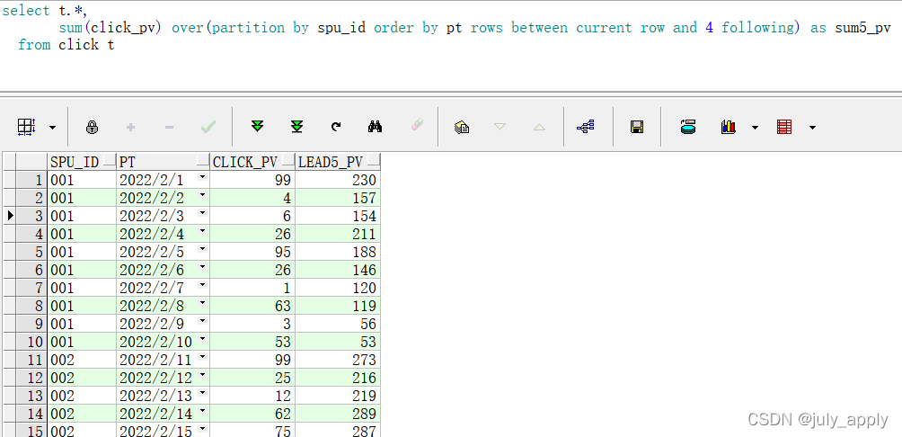This screenshot has height=437, width=902.
Task: Select row header number 11
Action: pyautogui.click(x=31, y=360)
